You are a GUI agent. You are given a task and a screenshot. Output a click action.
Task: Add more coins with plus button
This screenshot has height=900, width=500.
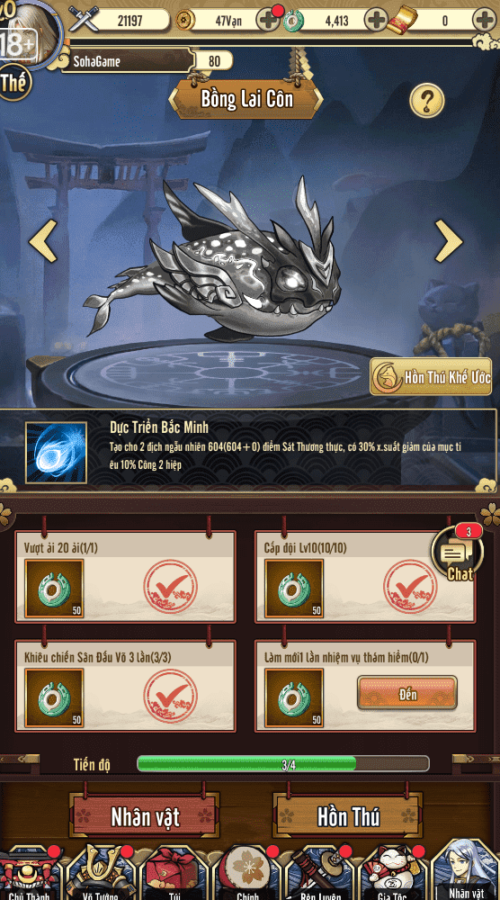pyautogui.click(x=268, y=21)
